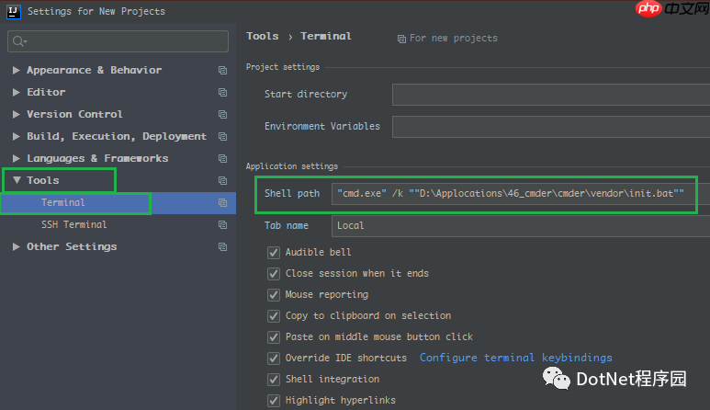Screen dimensions: 710x410
Task: Click the IntelliJ logo in title bar
Action: pyautogui.click(x=13, y=11)
